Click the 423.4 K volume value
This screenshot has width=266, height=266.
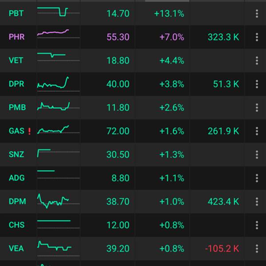223,202
